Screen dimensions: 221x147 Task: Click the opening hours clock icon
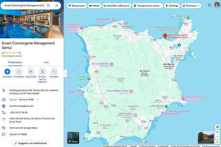(4, 100)
